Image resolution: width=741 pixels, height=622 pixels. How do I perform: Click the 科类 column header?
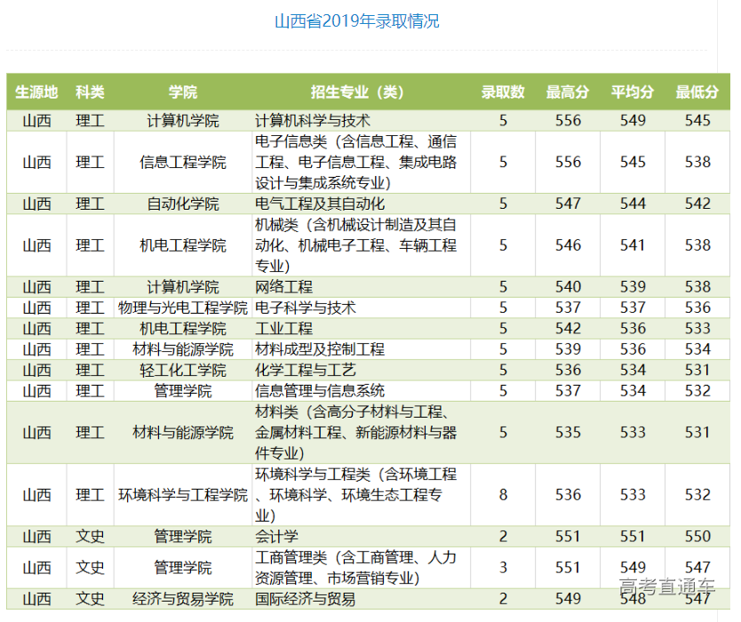point(90,92)
